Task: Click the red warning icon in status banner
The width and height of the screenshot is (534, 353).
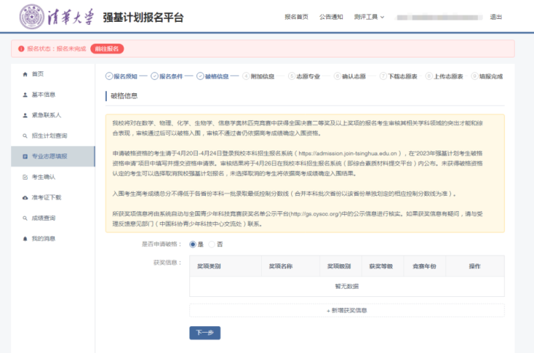Action: (x=21, y=49)
